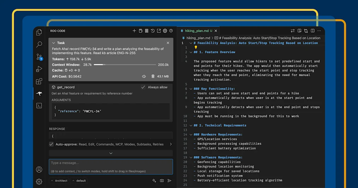This screenshot has height=188, width=358.
Task: Click the compare changes arrows icon in editor
Action: tap(293, 31)
